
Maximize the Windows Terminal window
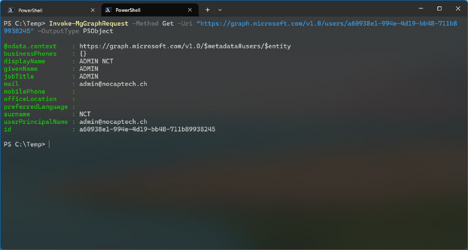click(x=439, y=8)
